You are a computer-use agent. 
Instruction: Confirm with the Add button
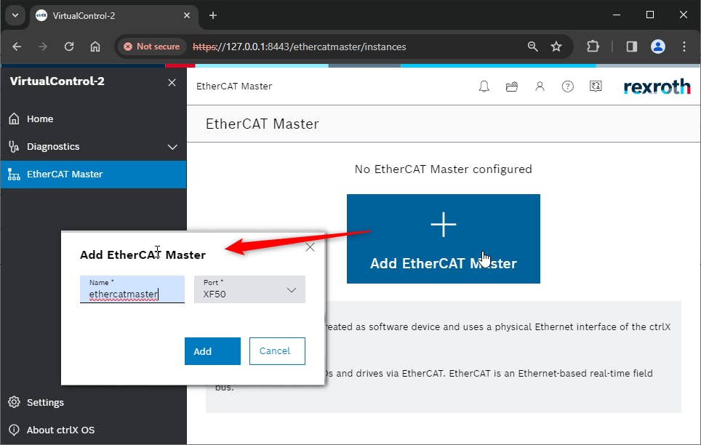click(212, 351)
